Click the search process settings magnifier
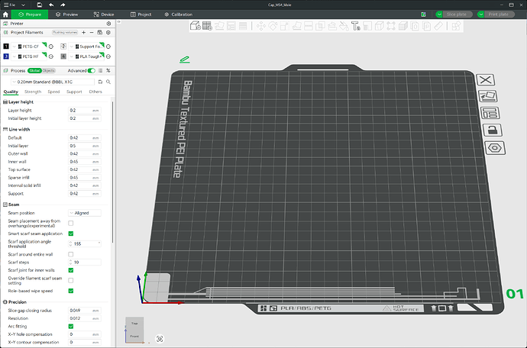The height and width of the screenshot is (348, 527). point(108,82)
